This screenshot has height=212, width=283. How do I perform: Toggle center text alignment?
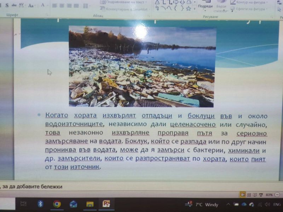pos(62,5)
